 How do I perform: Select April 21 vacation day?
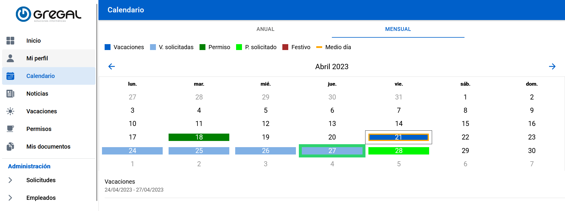tap(398, 137)
